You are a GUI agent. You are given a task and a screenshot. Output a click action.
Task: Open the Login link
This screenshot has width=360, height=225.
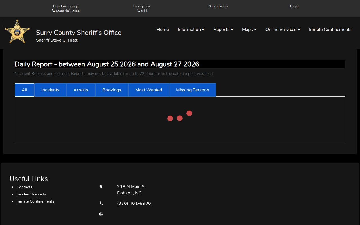[294, 6]
